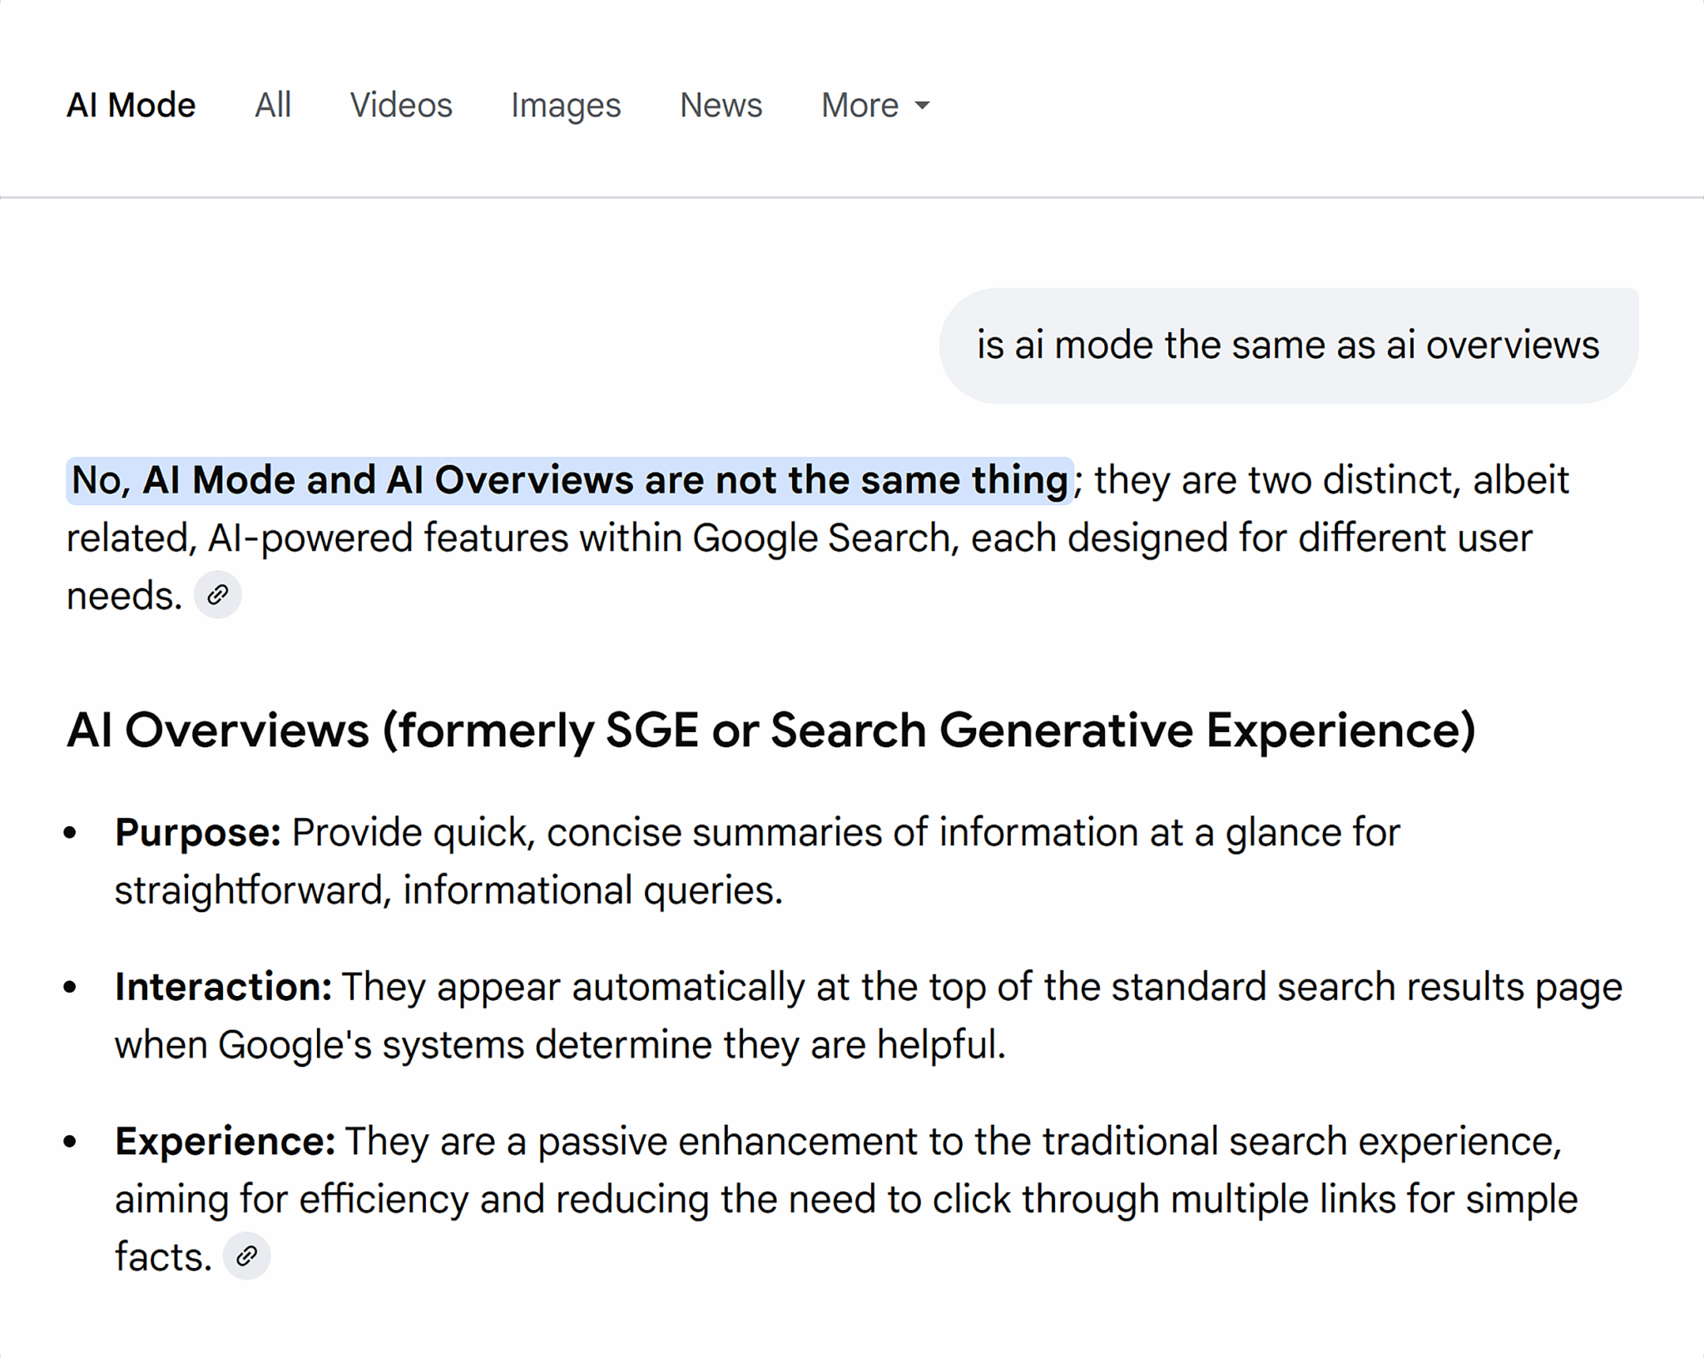The height and width of the screenshot is (1358, 1704).
Task: Open the source link icon after "needs."
Action: tap(218, 595)
